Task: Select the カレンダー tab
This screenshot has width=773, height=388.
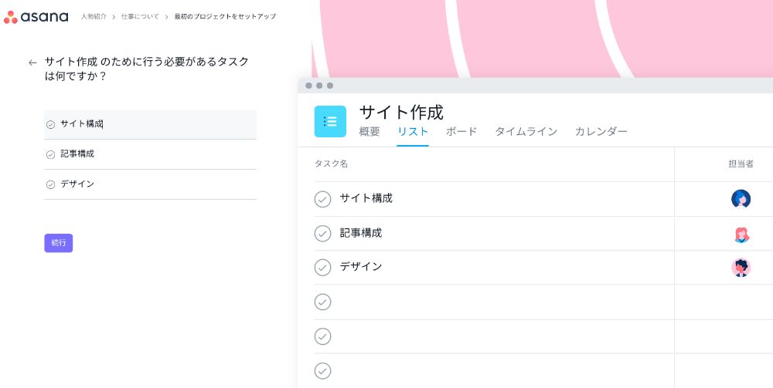Action: [601, 132]
